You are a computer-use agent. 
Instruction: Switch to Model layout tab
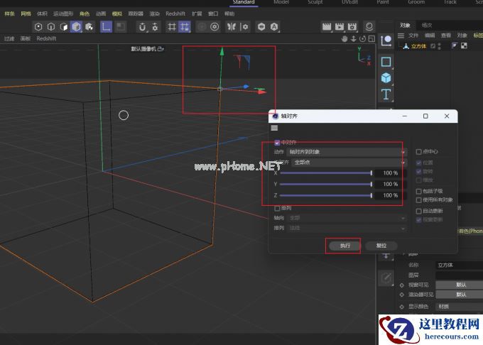pos(281,2)
